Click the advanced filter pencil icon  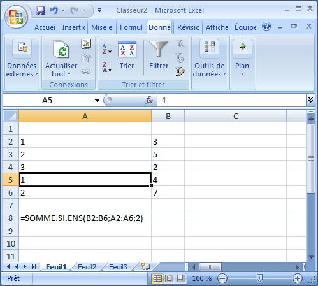coord(180,71)
